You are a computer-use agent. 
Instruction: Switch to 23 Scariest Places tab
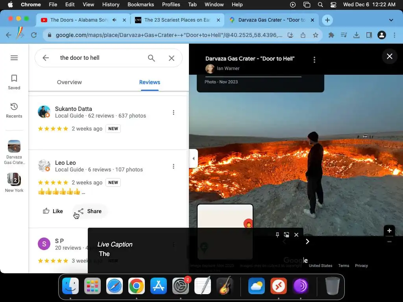pyautogui.click(x=177, y=20)
